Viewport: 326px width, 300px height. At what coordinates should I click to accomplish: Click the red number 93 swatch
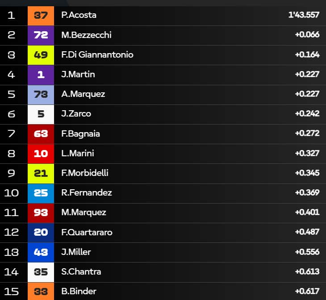click(41, 212)
